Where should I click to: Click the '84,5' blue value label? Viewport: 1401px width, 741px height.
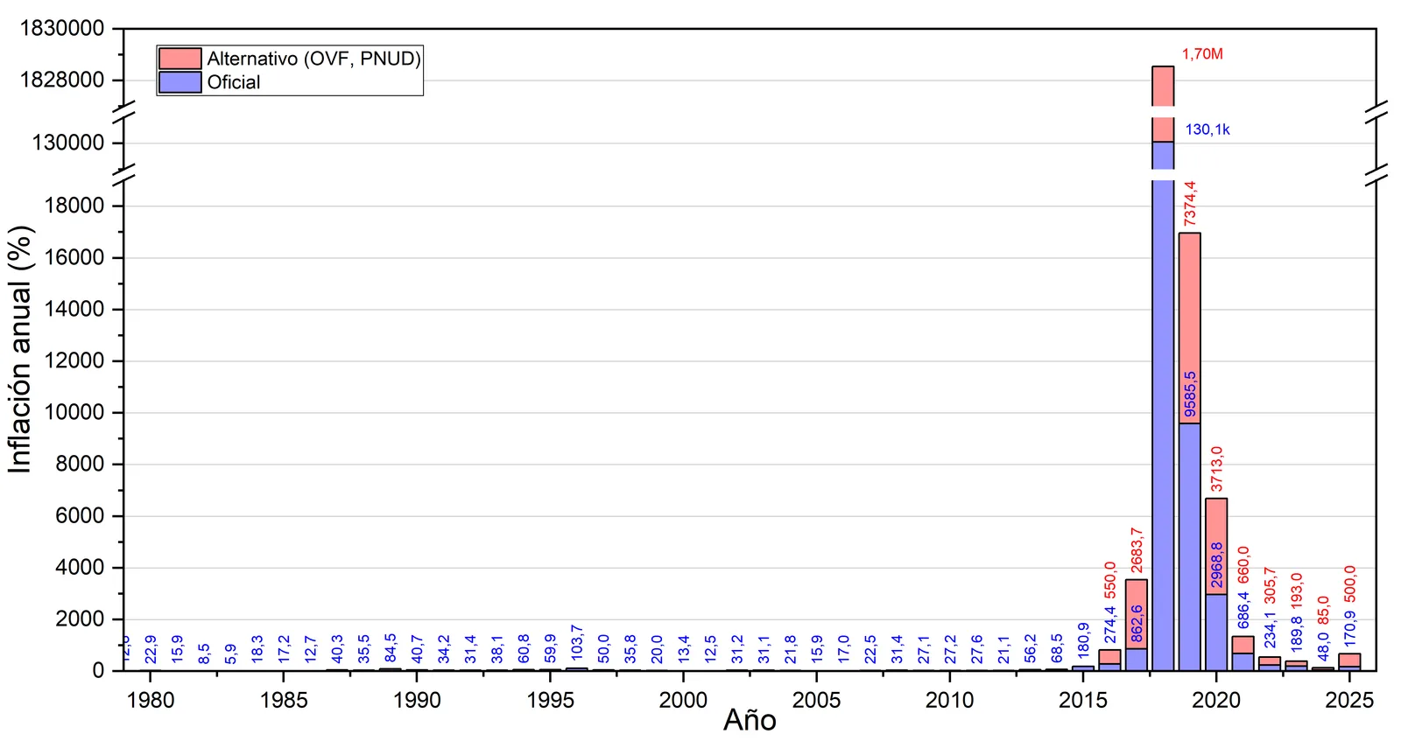[391, 648]
